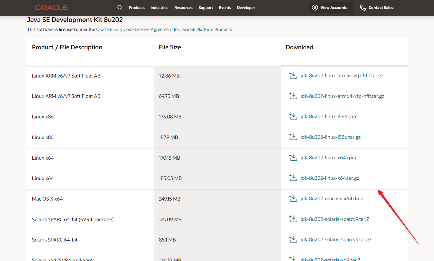Image resolution: width=434 pixels, height=261 pixels.
Task: Open the search magnifier icon
Action: (x=120, y=8)
